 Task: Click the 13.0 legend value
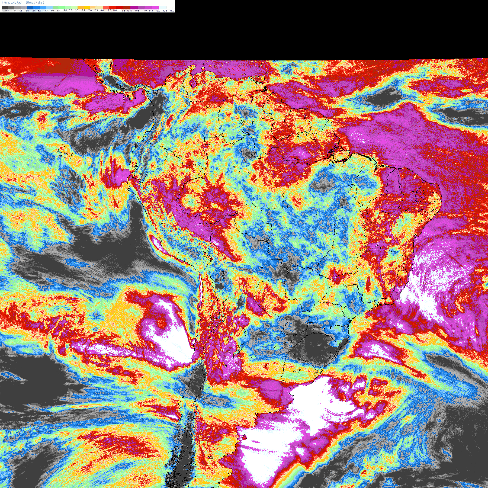pyautogui.click(x=172, y=11)
